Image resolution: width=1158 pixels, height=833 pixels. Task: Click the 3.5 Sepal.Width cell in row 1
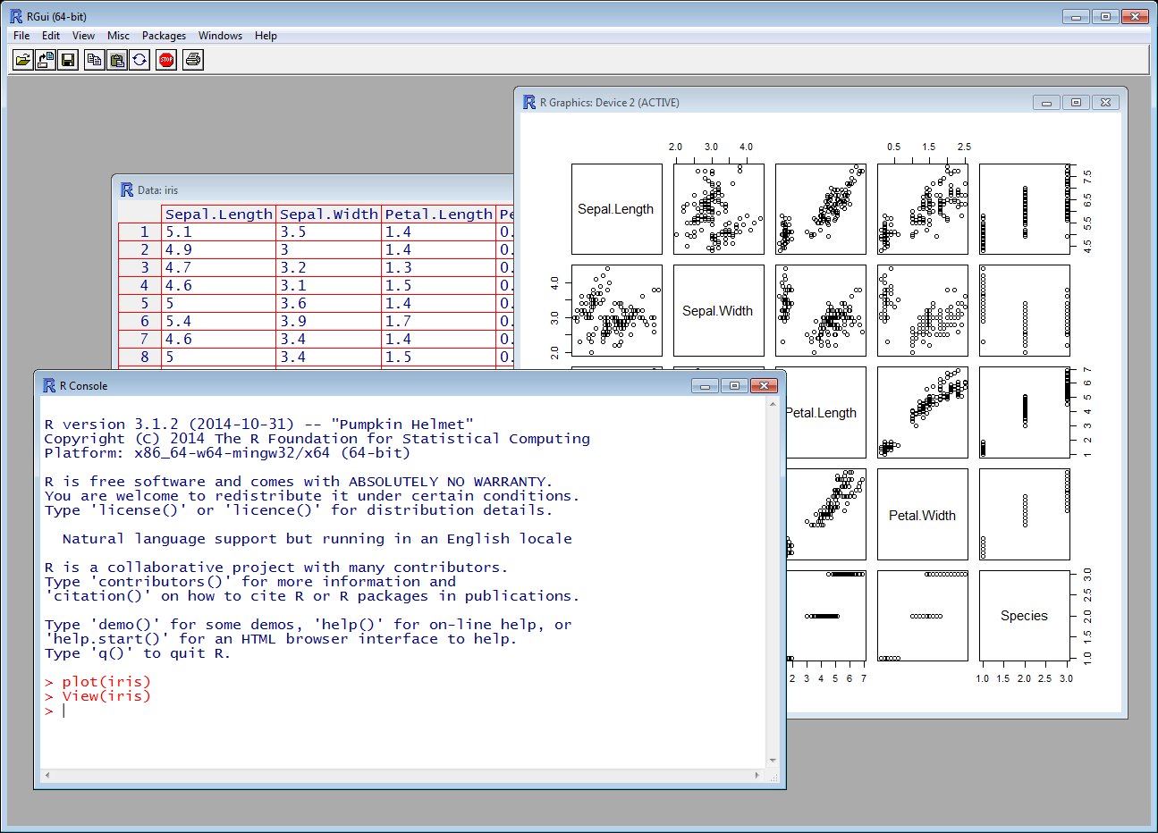point(329,232)
